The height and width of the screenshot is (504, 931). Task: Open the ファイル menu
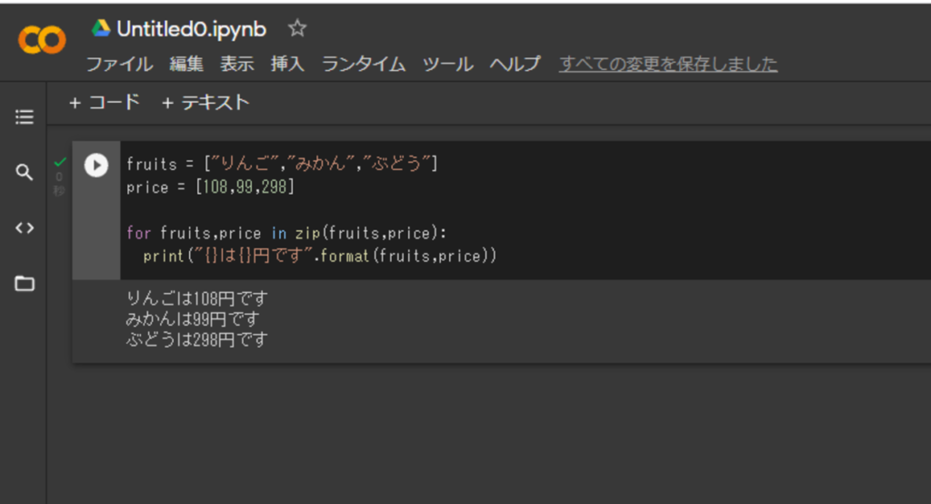[119, 65]
